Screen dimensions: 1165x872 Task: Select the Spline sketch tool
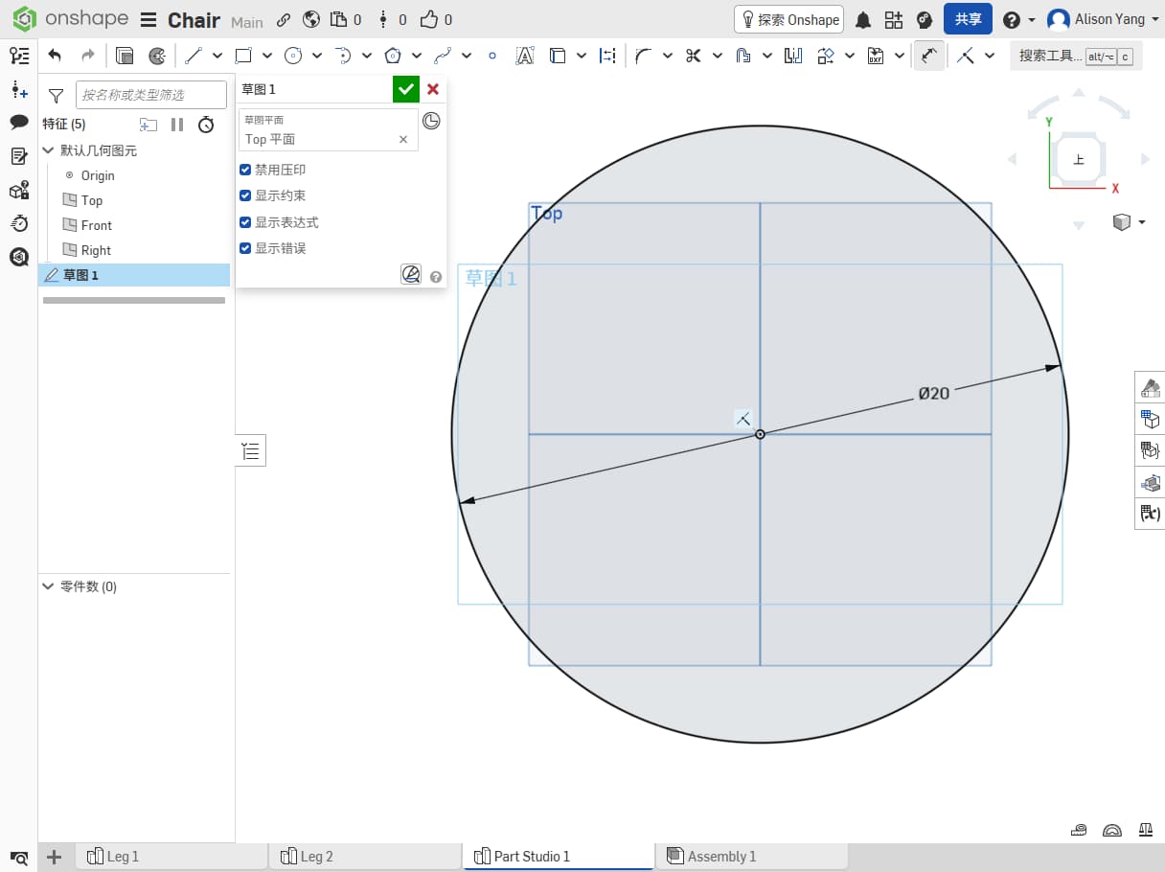[442, 56]
